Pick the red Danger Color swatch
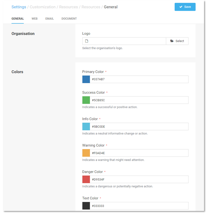Viewport: 206px width, 214px height. coord(86,179)
